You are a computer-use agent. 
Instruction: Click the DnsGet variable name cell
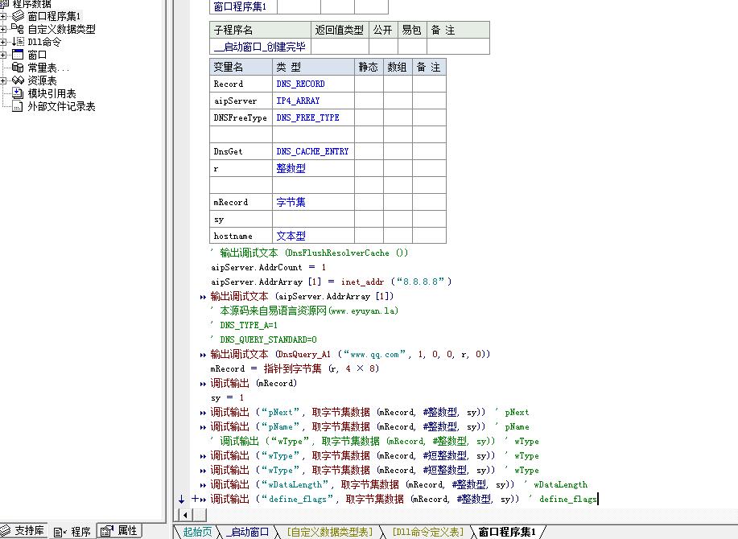click(241, 151)
